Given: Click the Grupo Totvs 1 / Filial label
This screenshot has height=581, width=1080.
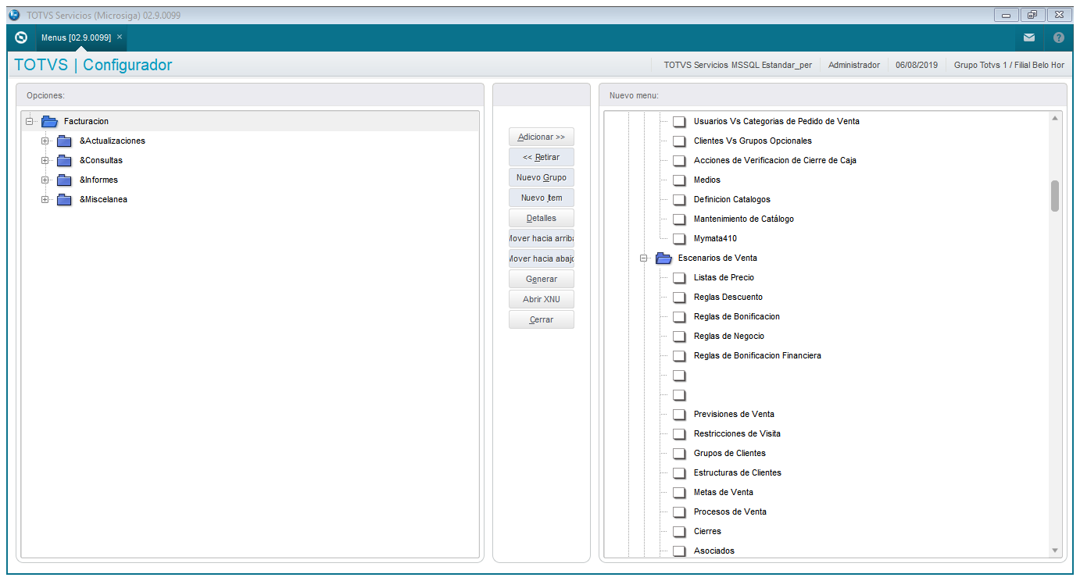Looking at the screenshot, I should [x=1009, y=65].
